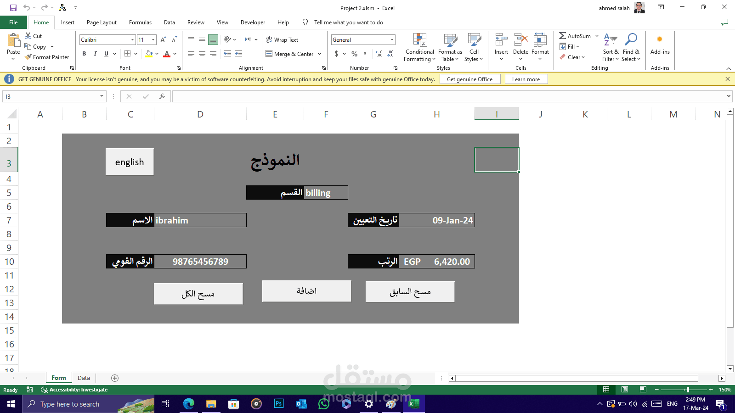Click the مسح الكل button
735x413 pixels.
click(198, 294)
